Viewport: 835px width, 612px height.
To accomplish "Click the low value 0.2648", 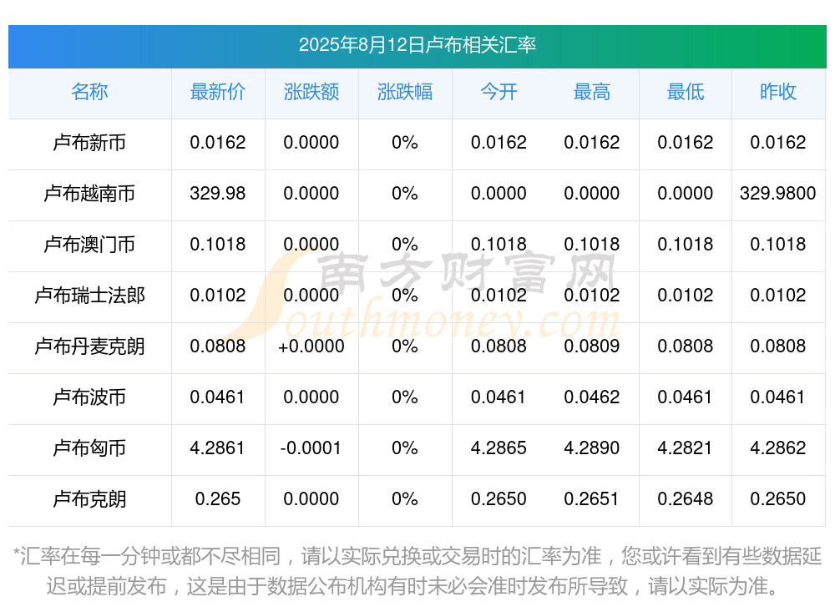I will (686, 499).
